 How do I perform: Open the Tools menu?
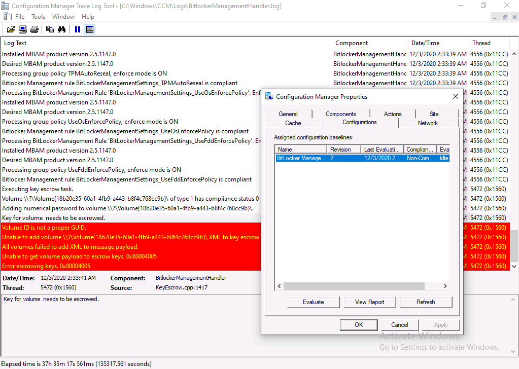pyautogui.click(x=39, y=17)
